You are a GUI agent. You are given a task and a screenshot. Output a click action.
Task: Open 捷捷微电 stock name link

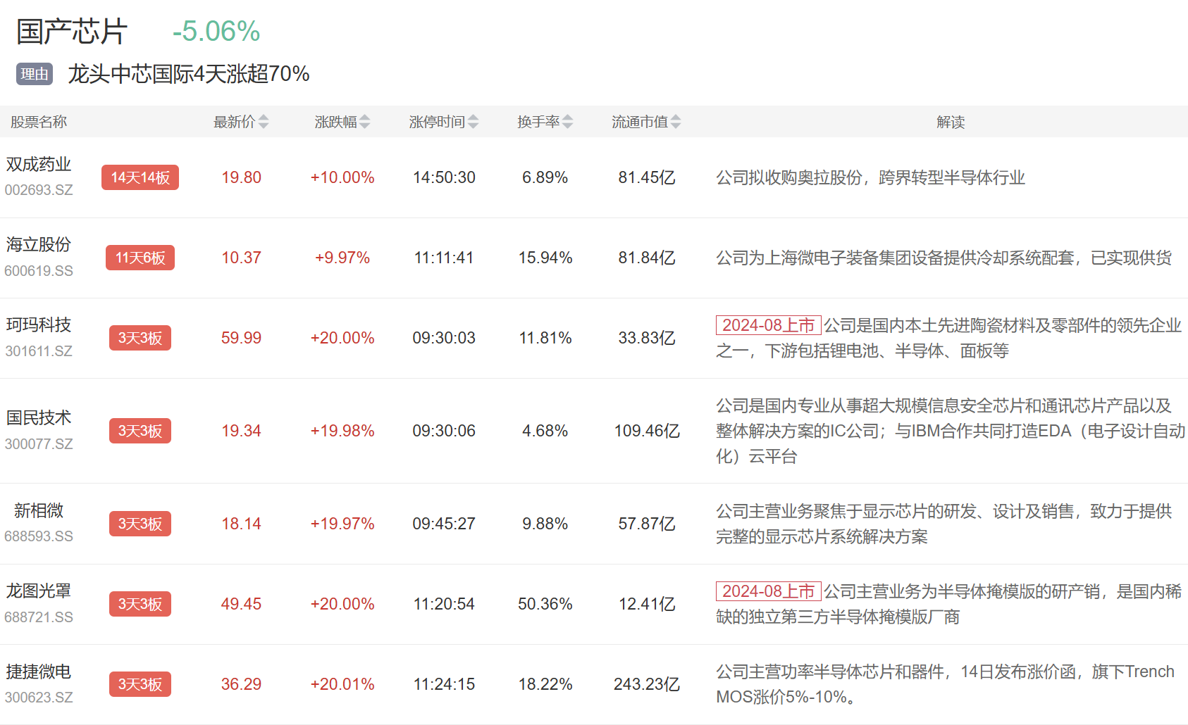(39, 672)
